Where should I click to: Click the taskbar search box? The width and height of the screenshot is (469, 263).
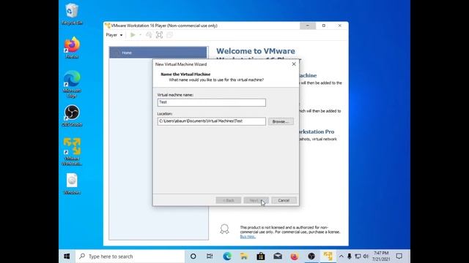click(130, 256)
